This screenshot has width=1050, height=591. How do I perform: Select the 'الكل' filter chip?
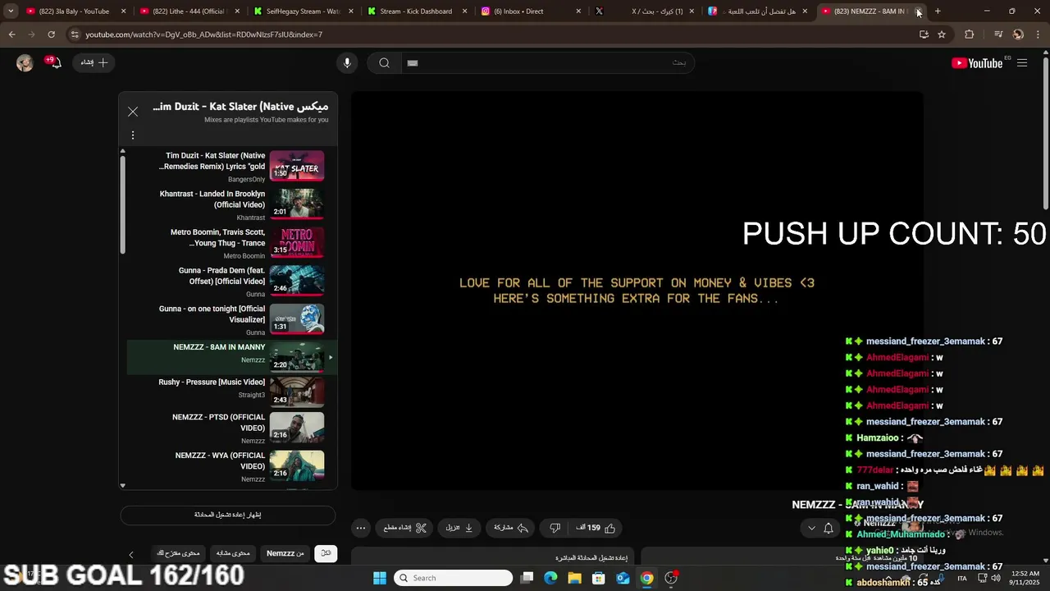[326, 553]
